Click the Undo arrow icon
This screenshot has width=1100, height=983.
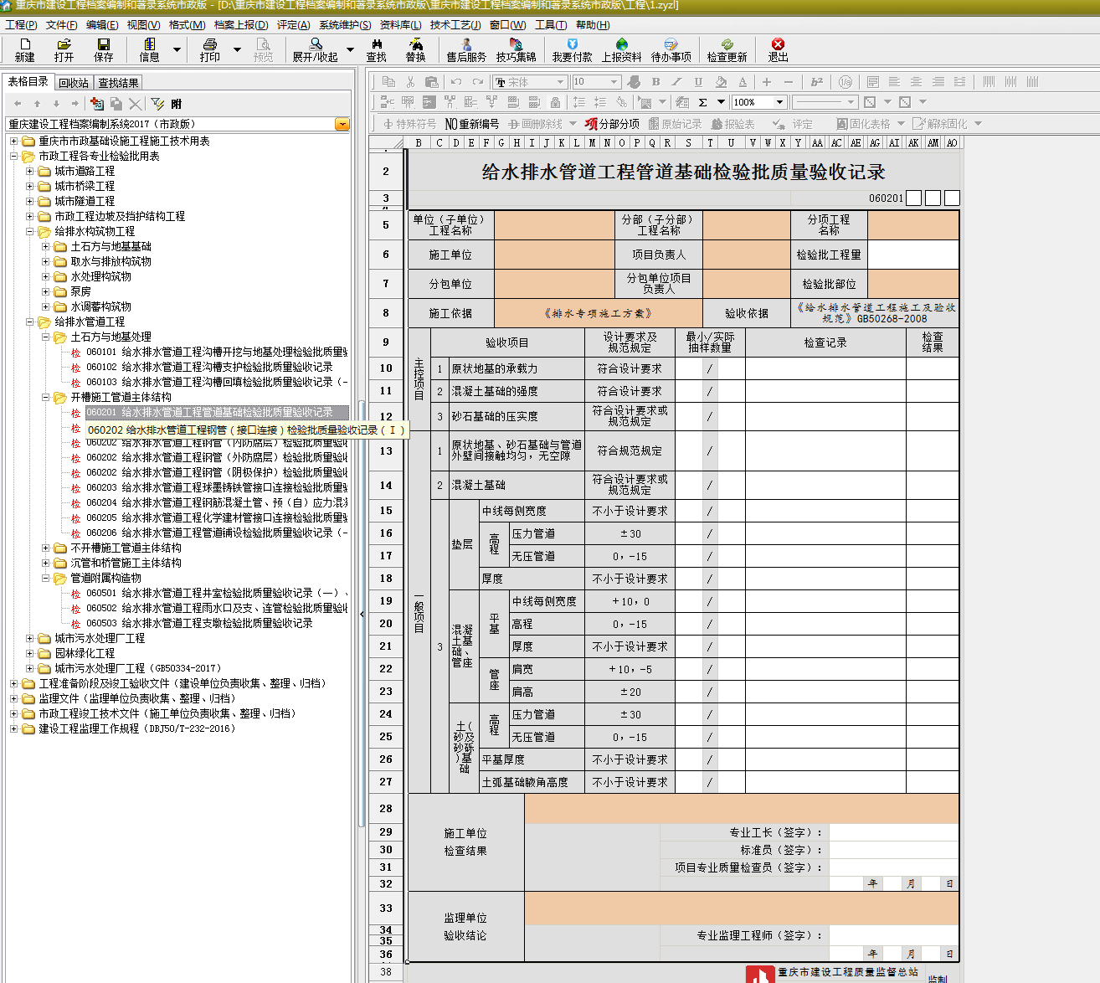(x=455, y=81)
